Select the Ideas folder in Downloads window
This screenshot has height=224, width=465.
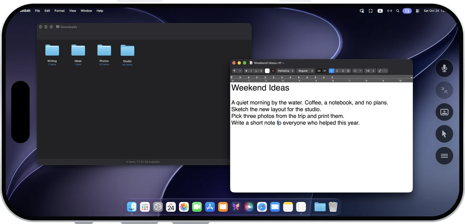click(78, 50)
